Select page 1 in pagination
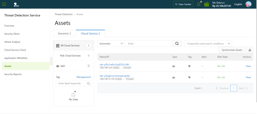Image resolution: width=257 pixels, height=114 pixels. 234,88
